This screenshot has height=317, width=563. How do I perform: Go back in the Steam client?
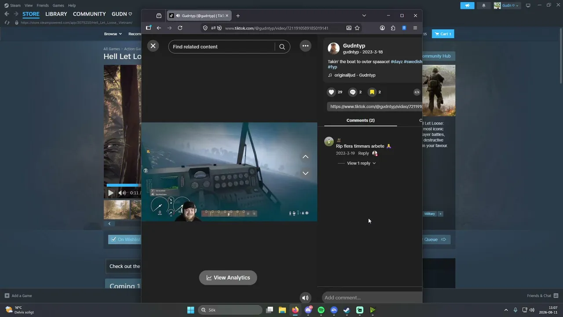(x=7, y=14)
